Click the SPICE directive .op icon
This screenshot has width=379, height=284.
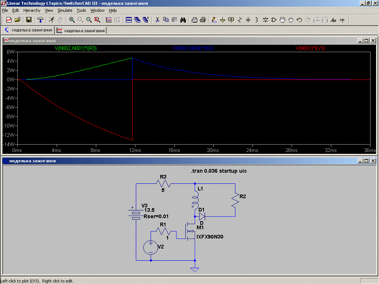pyautogui.click(x=342, y=20)
